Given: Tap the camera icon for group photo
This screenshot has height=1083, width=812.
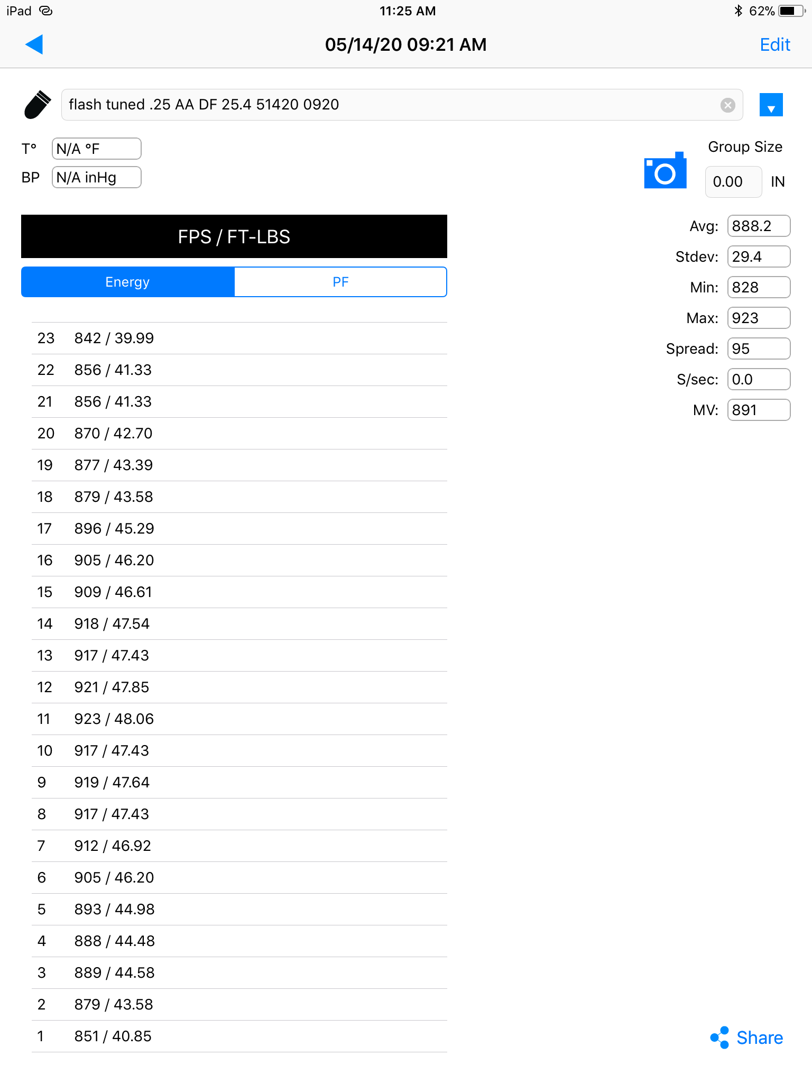Looking at the screenshot, I should coord(665,170).
